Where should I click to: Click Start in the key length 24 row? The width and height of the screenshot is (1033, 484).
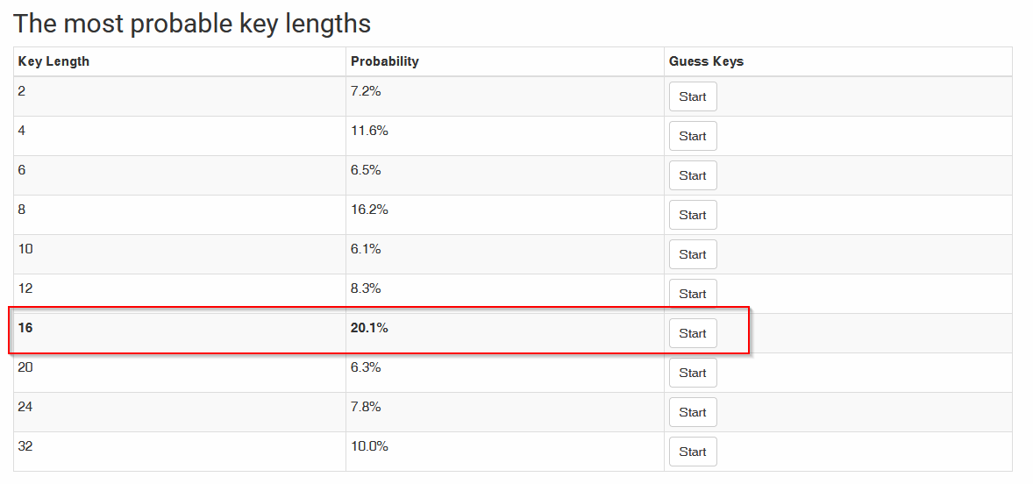pos(693,412)
